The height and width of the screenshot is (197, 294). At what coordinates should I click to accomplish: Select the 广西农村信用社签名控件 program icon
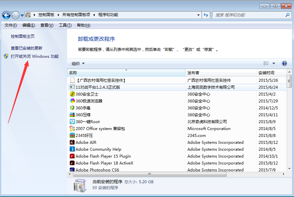point(72,80)
